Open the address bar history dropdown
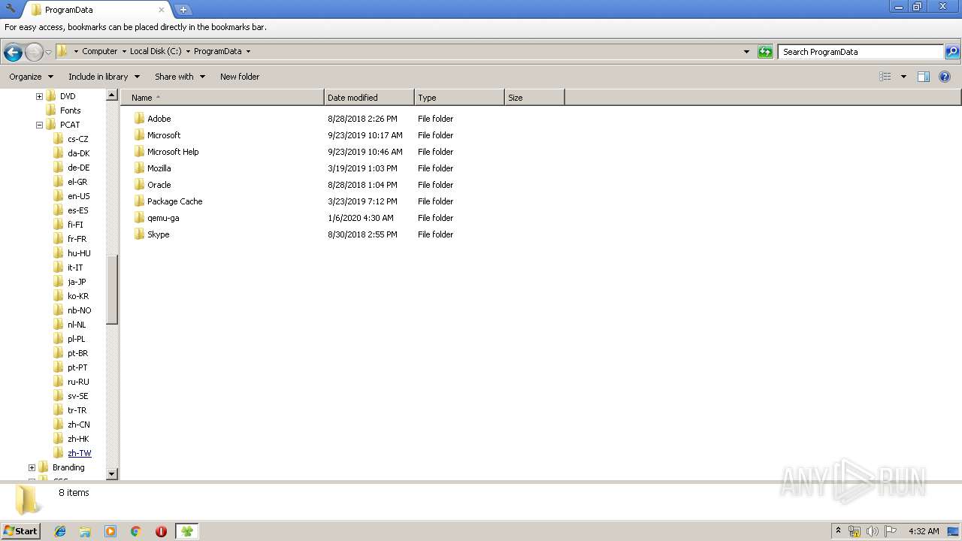Viewport: 962px width, 541px height. [x=746, y=52]
